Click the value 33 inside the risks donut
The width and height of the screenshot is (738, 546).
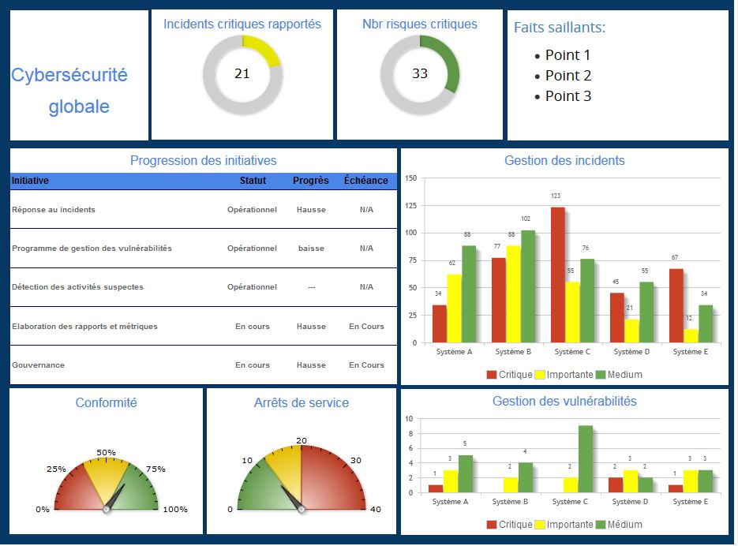[x=420, y=73]
